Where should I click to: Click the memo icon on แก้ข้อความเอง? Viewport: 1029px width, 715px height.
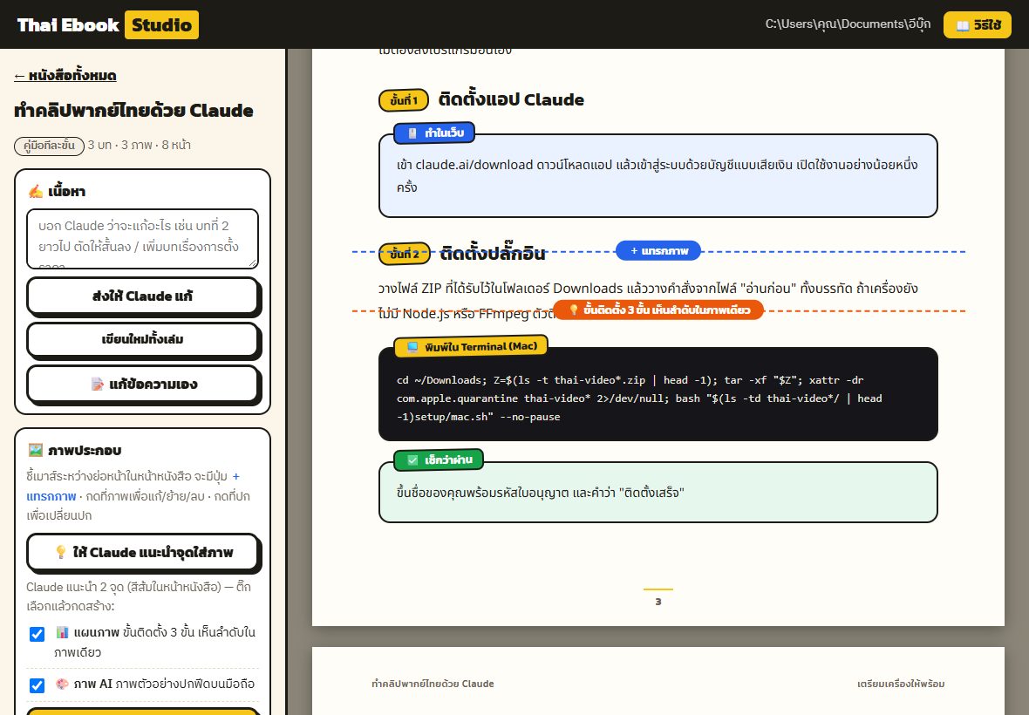tap(97, 384)
